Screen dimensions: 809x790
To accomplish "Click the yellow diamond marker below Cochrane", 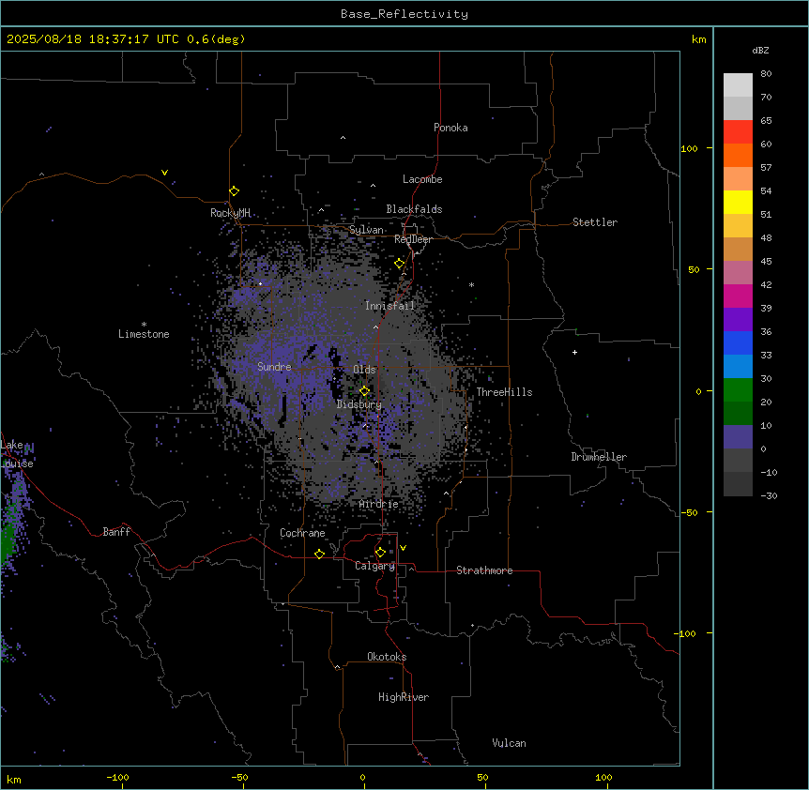I will coord(319,554).
